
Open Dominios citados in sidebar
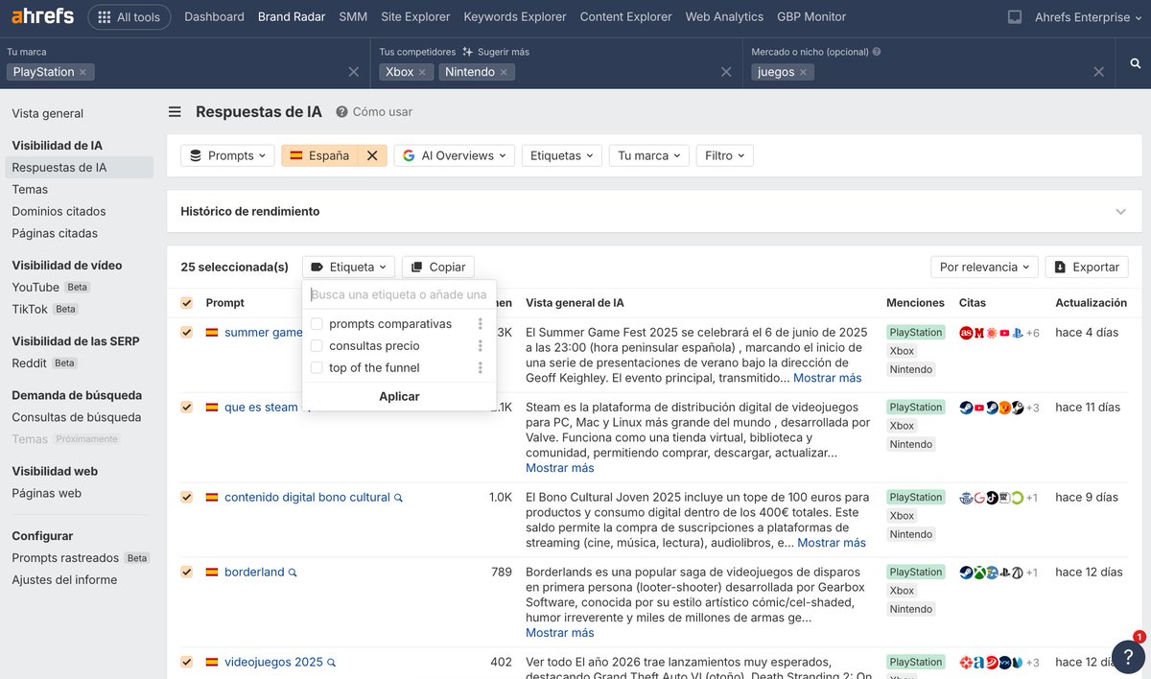click(x=59, y=211)
